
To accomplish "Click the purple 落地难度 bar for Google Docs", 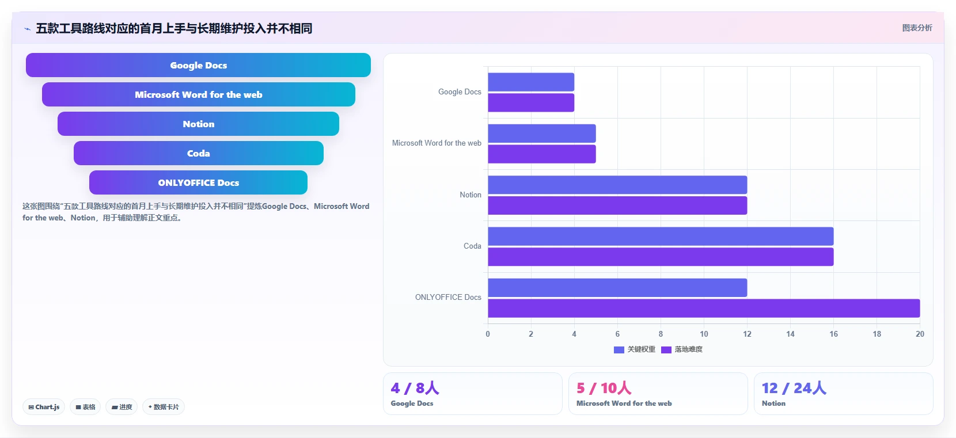I will coord(531,102).
